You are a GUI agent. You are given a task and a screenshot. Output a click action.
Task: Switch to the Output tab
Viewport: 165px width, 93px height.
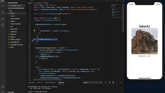pyautogui.click(x=40, y=83)
